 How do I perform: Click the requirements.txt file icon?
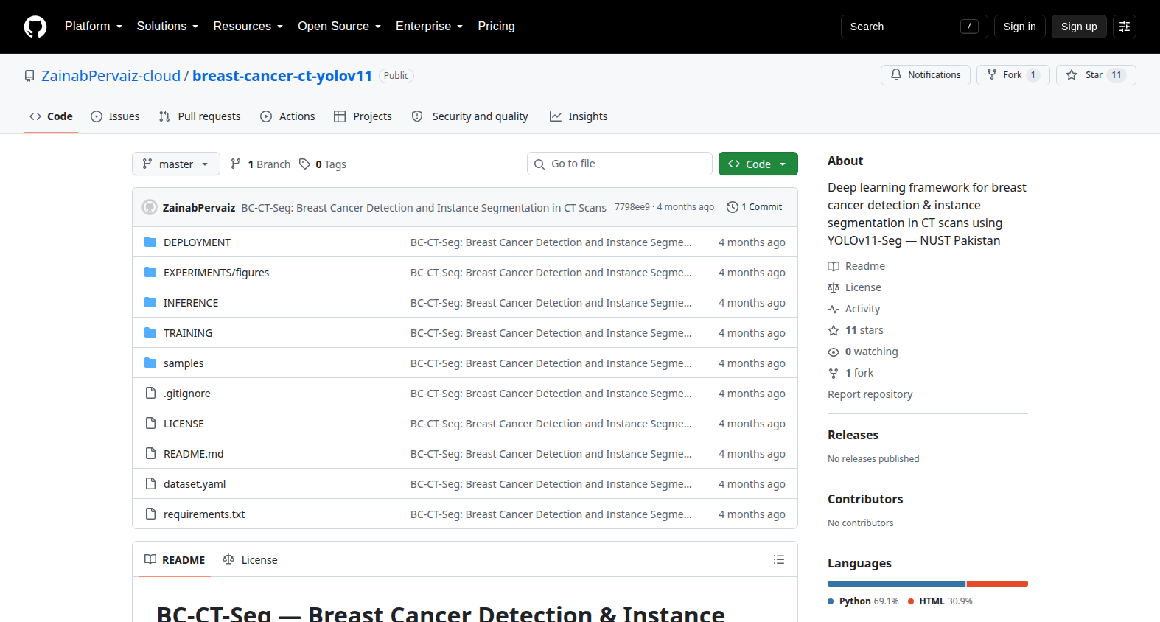click(x=150, y=514)
